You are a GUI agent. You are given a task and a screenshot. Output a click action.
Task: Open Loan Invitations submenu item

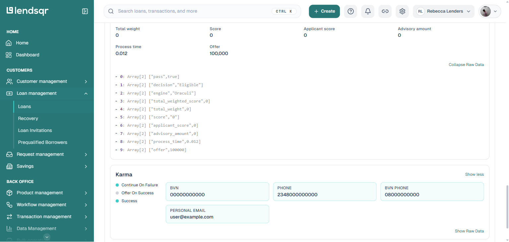pos(35,130)
